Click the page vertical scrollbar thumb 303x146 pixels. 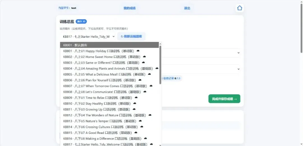tap(301, 28)
